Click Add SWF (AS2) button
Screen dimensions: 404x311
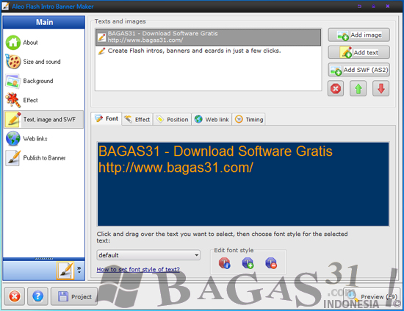point(358,70)
